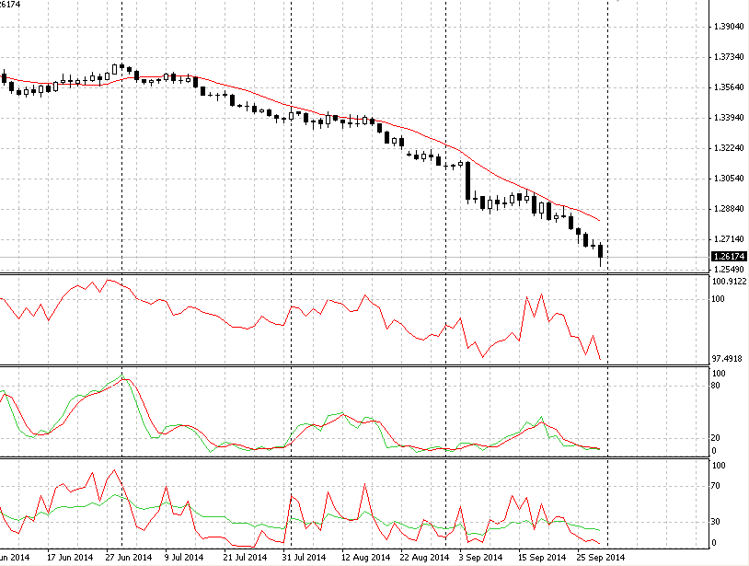The width and height of the screenshot is (749, 566).
Task: Click the 25 Sep 2014 date label
Action: pyautogui.click(x=601, y=558)
